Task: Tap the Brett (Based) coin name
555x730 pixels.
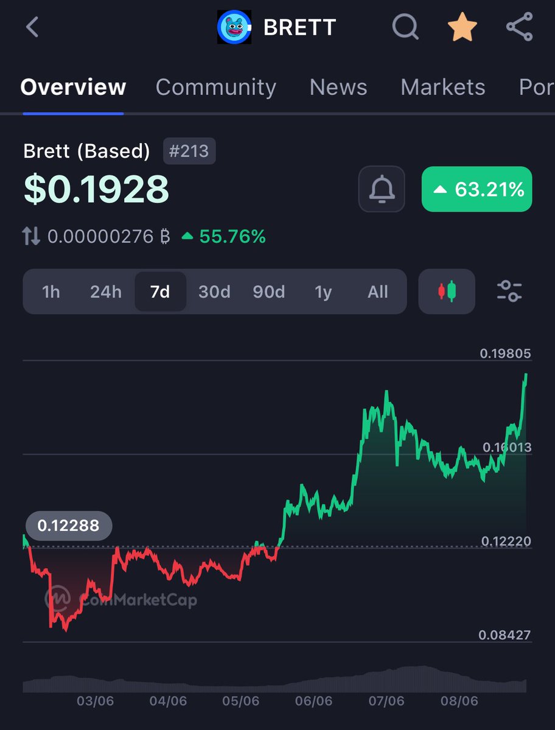Action: point(86,151)
